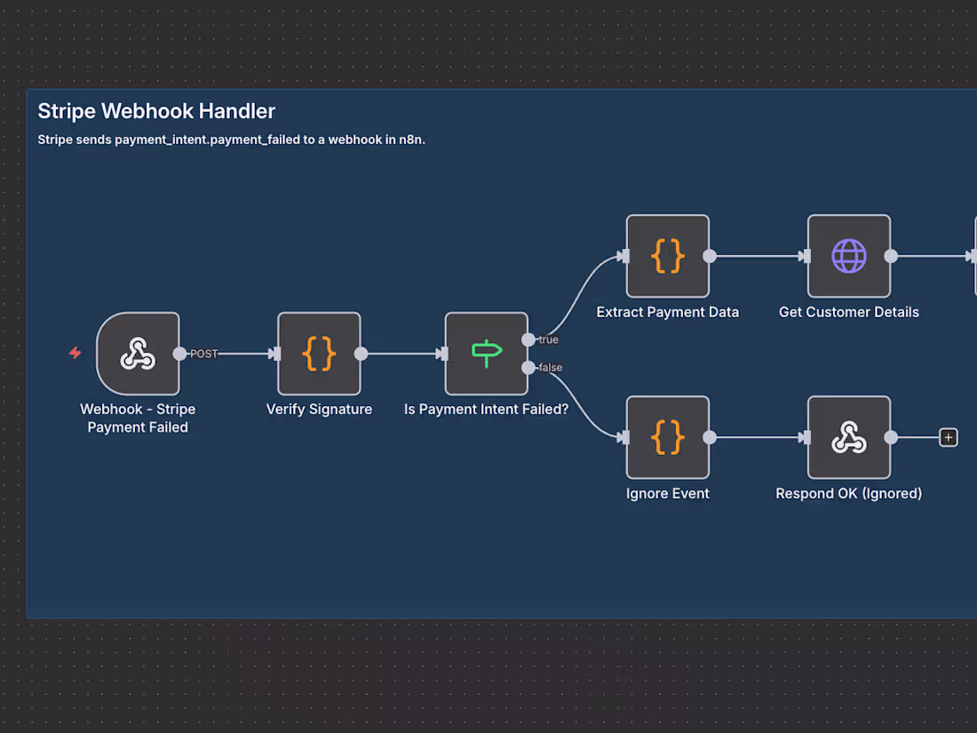977x733 pixels.
Task: Click the Get Customer Details label
Action: [x=848, y=312]
